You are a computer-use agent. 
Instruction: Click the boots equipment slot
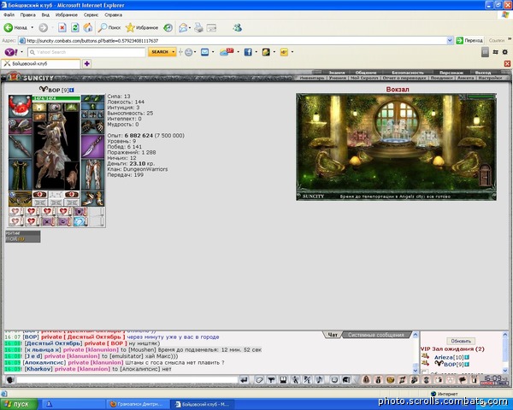(x=92, y=198)
